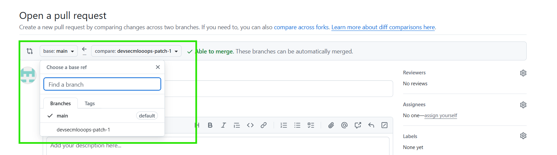Insert an unordered bullet list
557x155 pixels.
click(x=297, y=125)
